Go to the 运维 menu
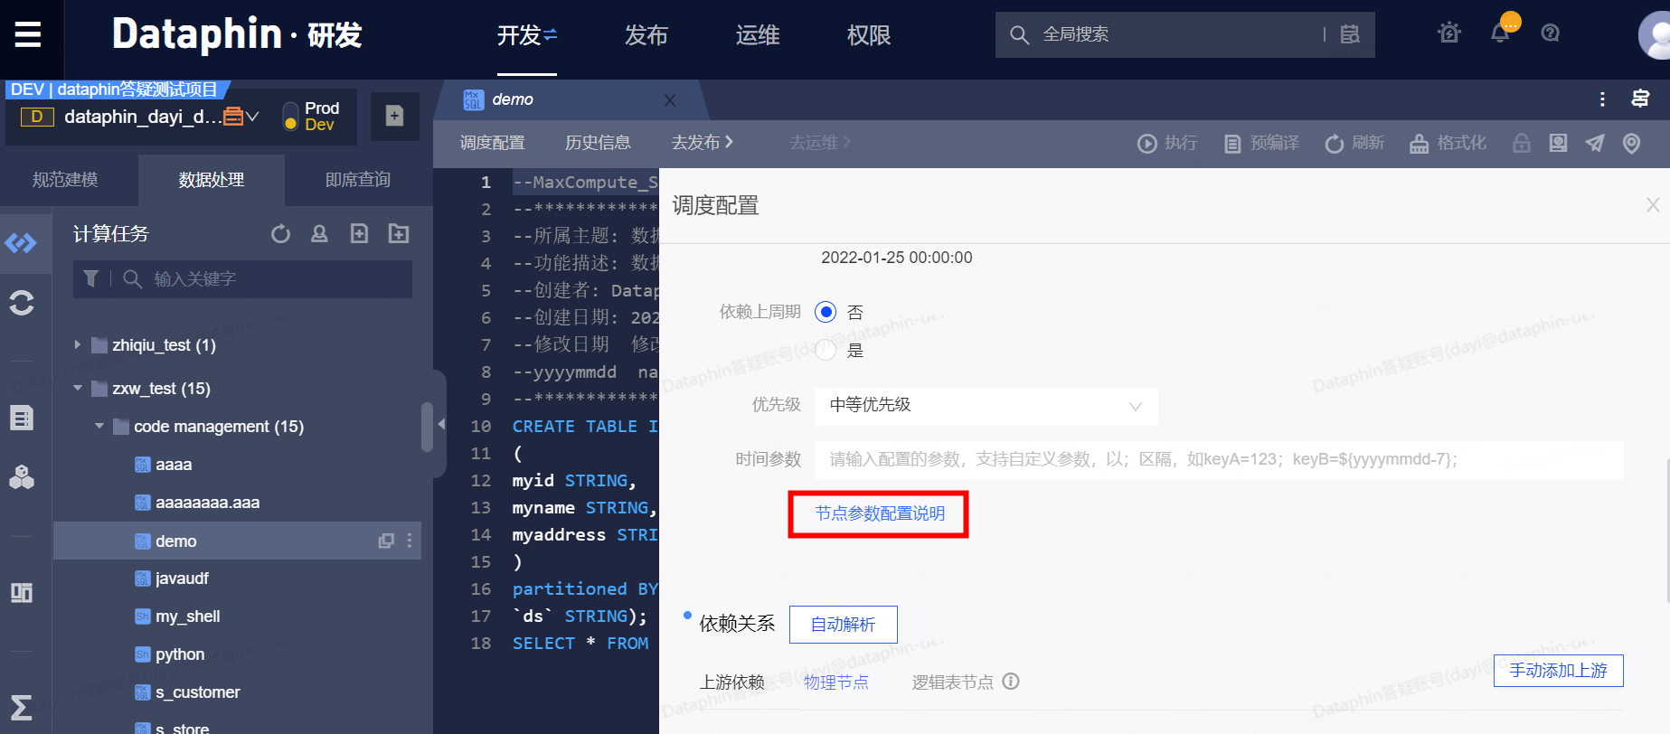 pos(758,35)
